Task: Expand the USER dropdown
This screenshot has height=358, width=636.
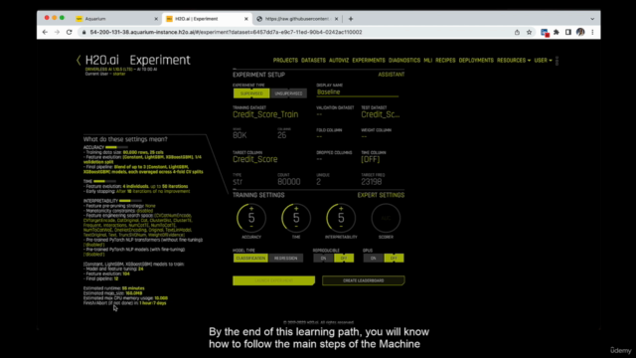Action: [x=543, y=60]
